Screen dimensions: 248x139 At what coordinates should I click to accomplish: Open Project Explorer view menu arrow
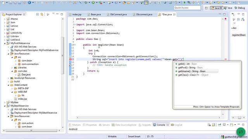coord(53,14)
